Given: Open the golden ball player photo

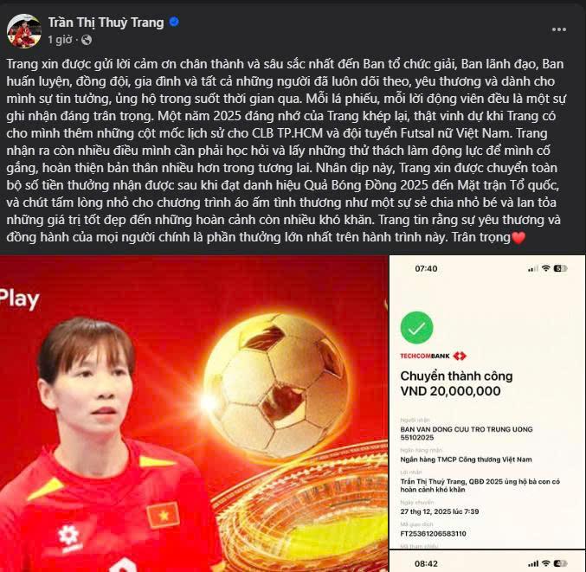Looking at the screenshot, I should coord(194,414).
